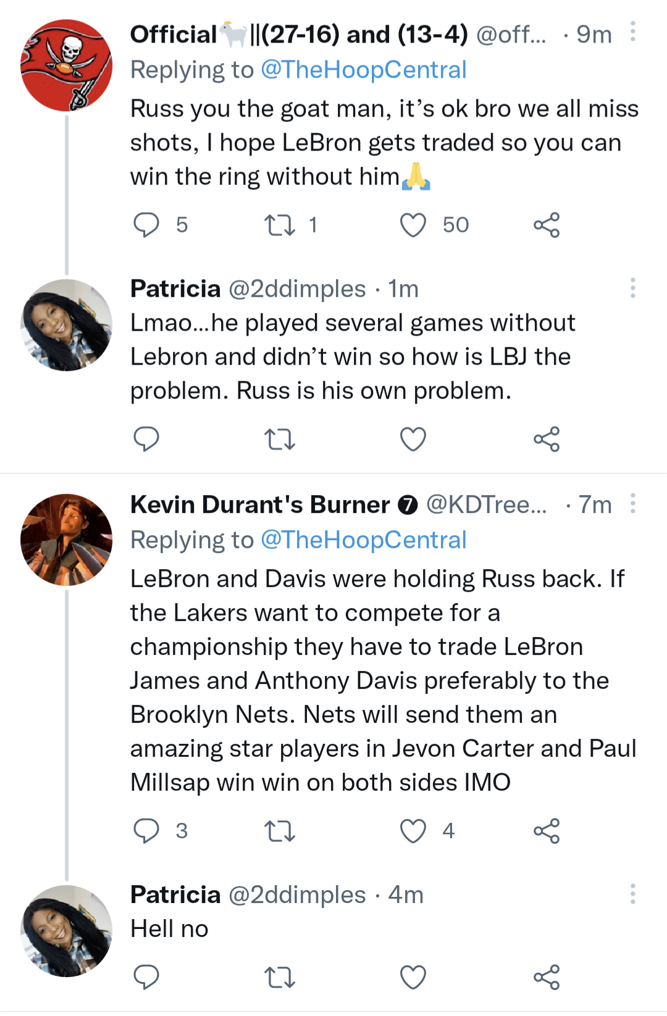Screen dimensions: 667x1016
Task: Open more options on Kevin Durant's Burner tweet
Action: (x=633, y=503)
